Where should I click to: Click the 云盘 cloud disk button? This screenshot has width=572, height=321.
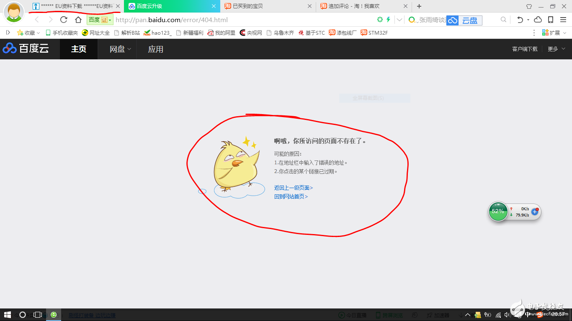tap(464, 20)
